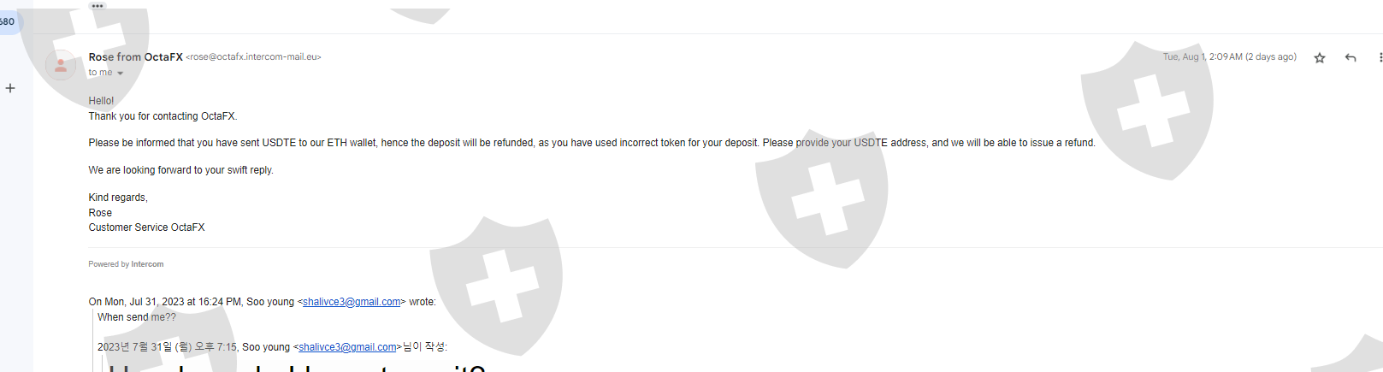The height and width of the screenshot is (372, 1383).
Task: Click sender name "Rose from OctaFX"
Action: coord(135,57)
